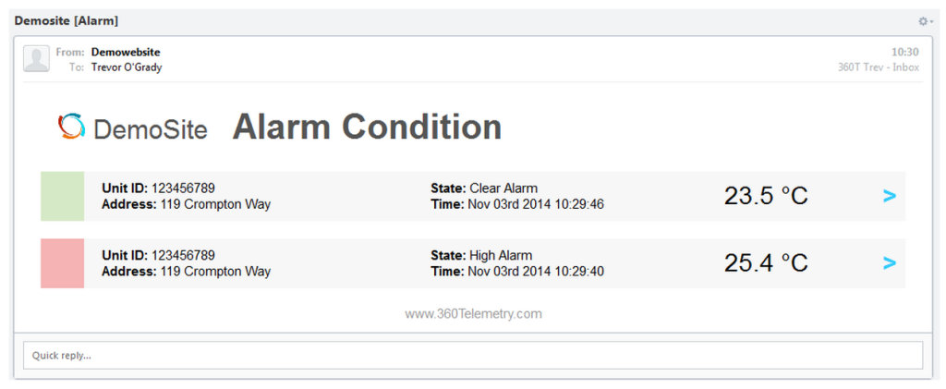
Task: Click the State: Clear Alarm text
Action: (484, 188)
